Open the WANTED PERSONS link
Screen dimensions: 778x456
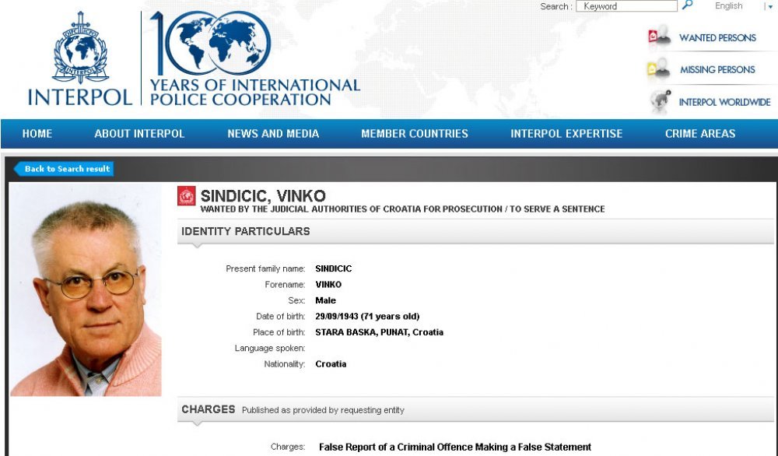point(717,37)
